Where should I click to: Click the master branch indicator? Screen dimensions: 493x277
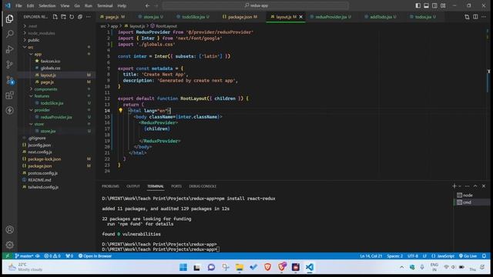pos(25,256)
